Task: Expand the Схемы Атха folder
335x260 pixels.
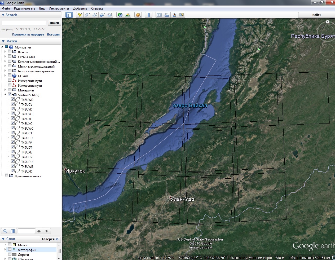Action: coord(5,57)
